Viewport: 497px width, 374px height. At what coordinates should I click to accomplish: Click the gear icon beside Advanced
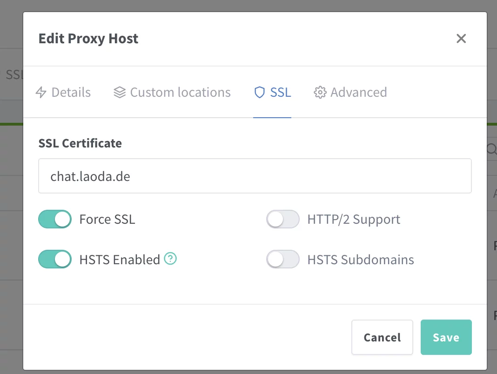click(x=319, y=93)
